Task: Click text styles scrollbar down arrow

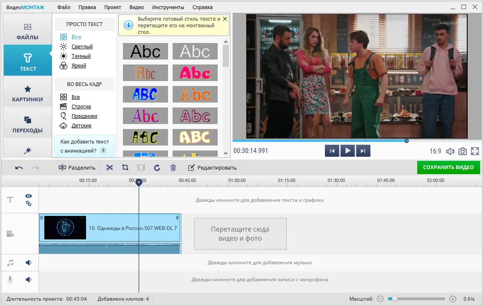Action: (x=226, y=153)
